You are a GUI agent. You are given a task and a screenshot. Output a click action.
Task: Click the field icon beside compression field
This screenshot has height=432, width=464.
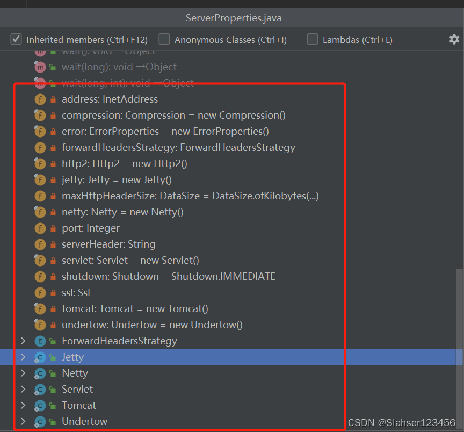(x=41, y=115)
